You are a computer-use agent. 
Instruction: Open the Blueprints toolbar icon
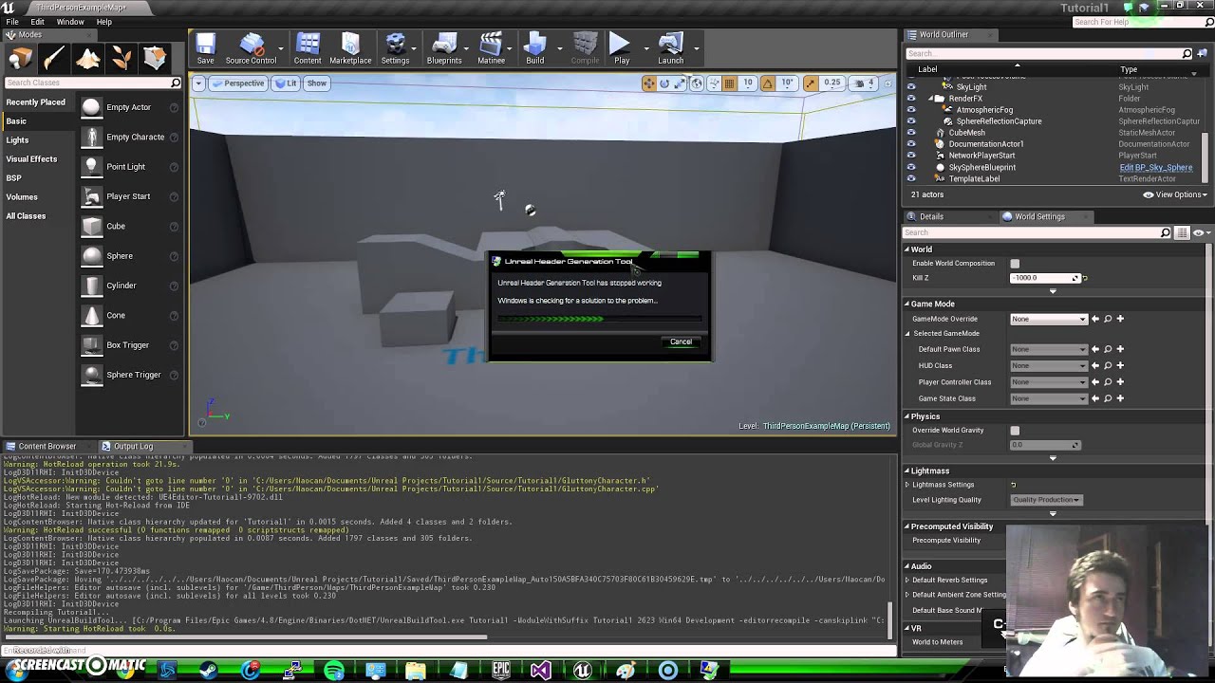pos(444,48)
